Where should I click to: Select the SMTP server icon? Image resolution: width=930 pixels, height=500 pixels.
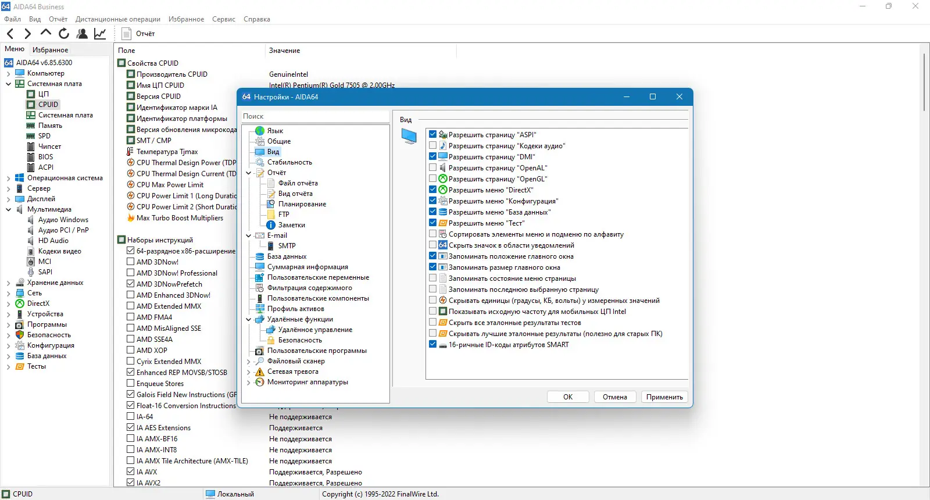click(x=271, y=246)
